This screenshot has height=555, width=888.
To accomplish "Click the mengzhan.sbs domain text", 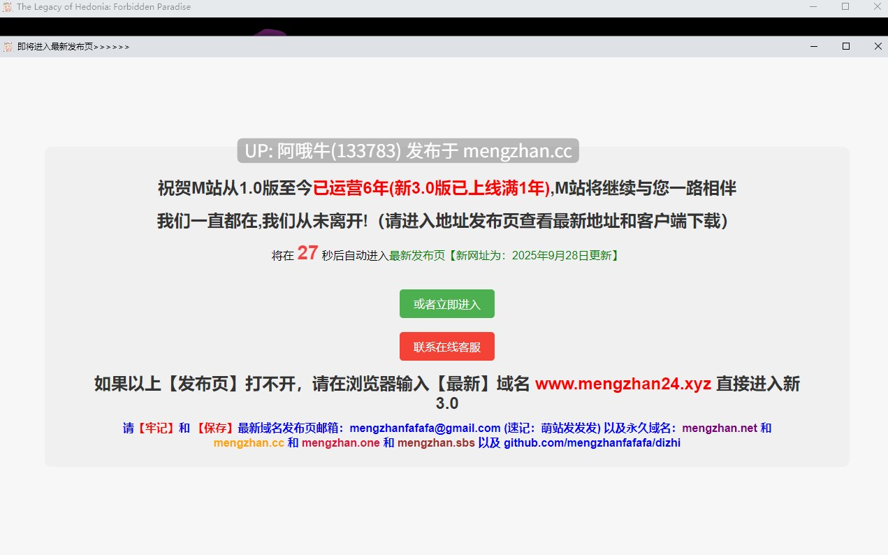I will [436, 442].
